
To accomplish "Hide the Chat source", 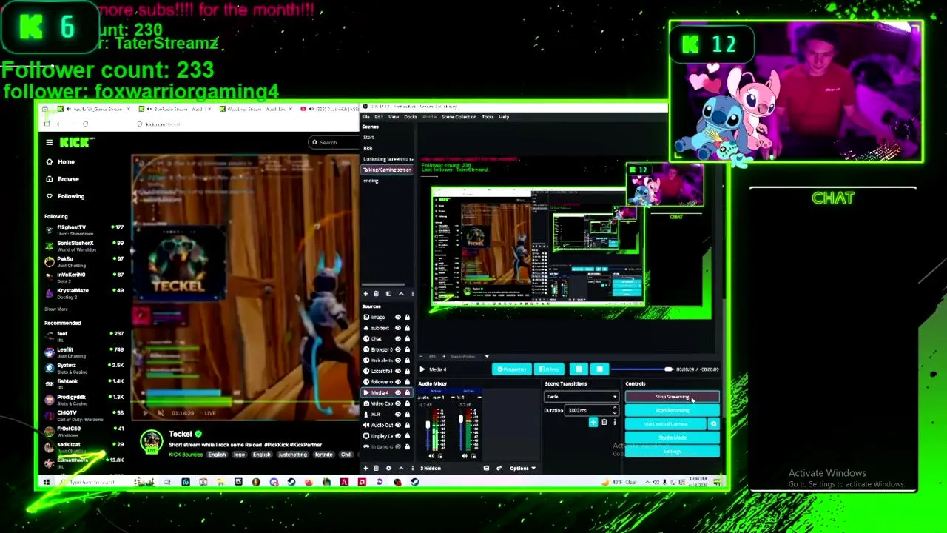I will [397, 338].
